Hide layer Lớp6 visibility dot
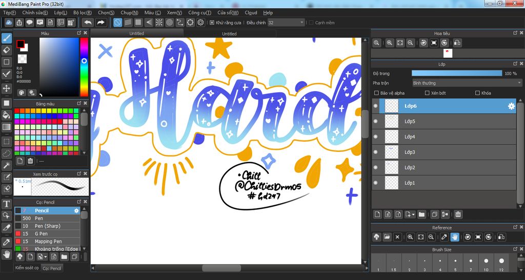 [x=375, y=106]
